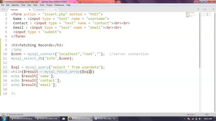
Task: Click second pane's left tab arrow
Action: click(x=204, y=9)
